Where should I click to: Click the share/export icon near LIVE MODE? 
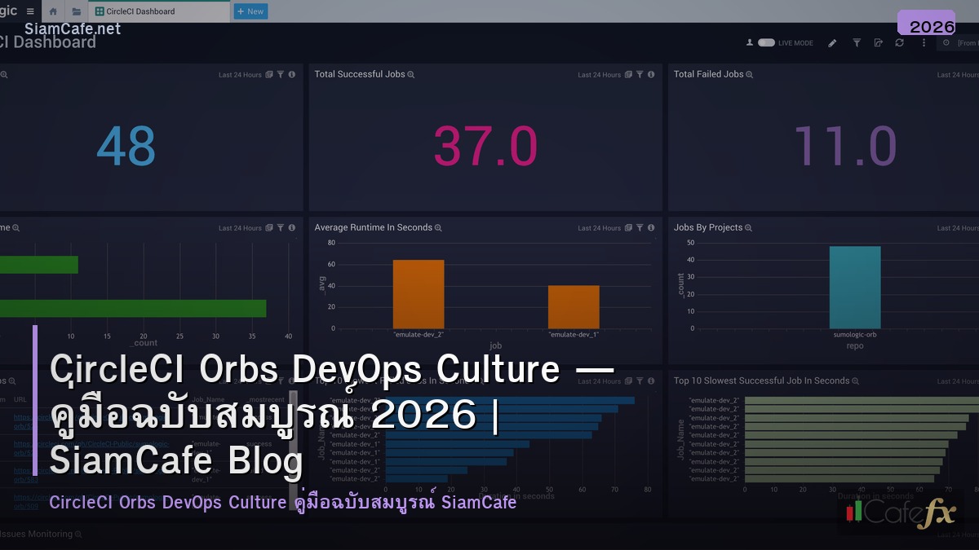(x=879, y=42)
